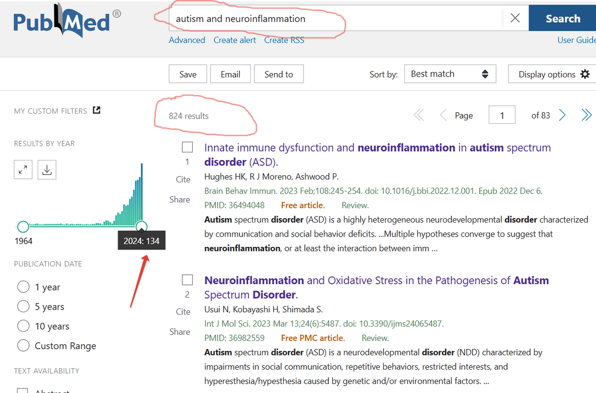Click the Search button
Viewport: 596px width, 393px height.
(562, 18)
